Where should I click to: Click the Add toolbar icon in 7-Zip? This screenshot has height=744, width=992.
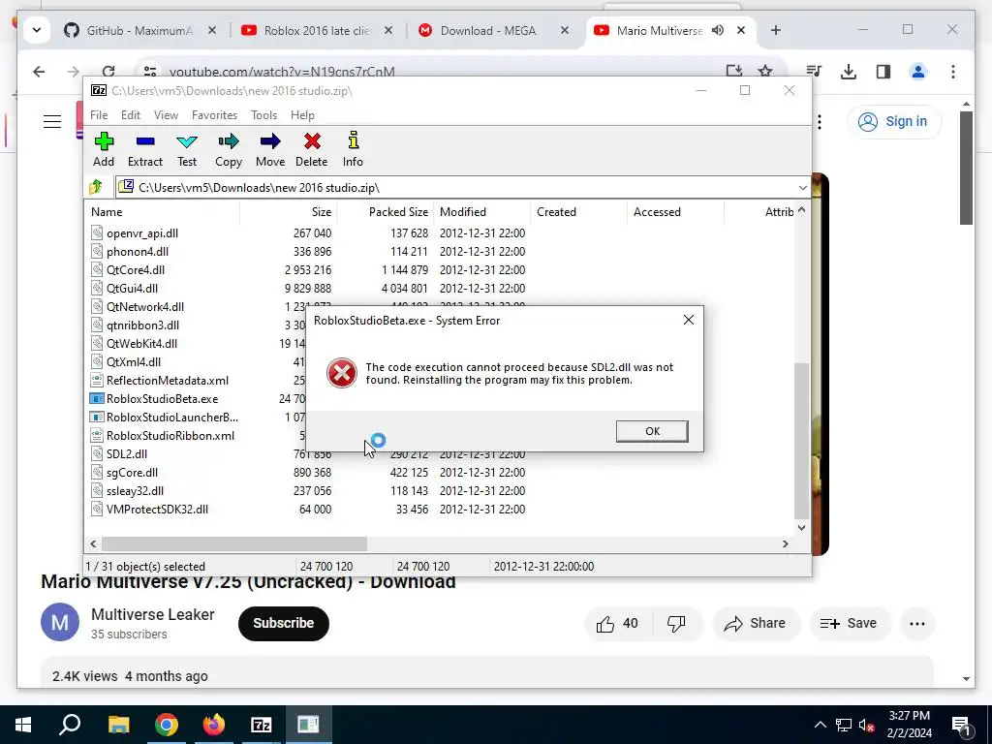click(104, 149)
